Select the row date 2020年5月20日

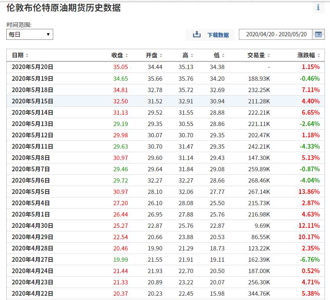click(32, 67)
